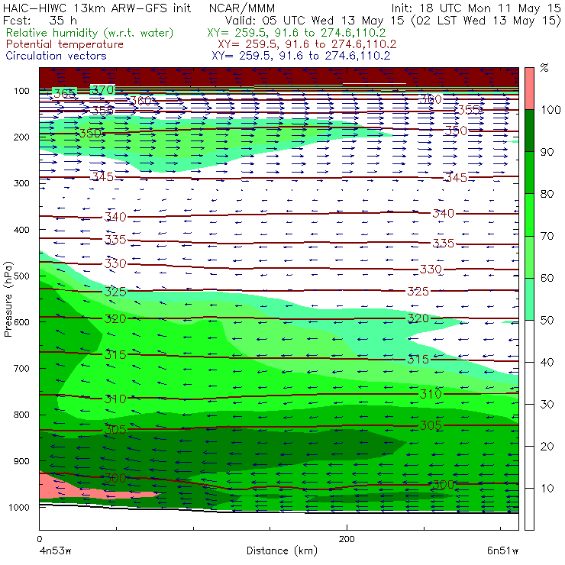
Task: Select the '310' contour label nearer the 6n51w side
Action: pos(431,394)
